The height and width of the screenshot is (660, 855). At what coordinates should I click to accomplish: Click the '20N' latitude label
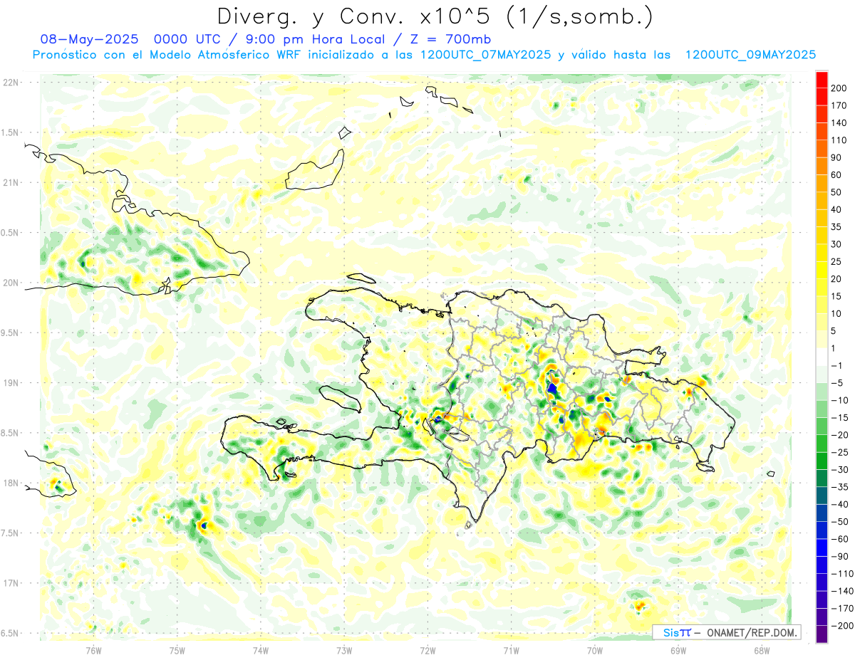click(x=11, y=283)
